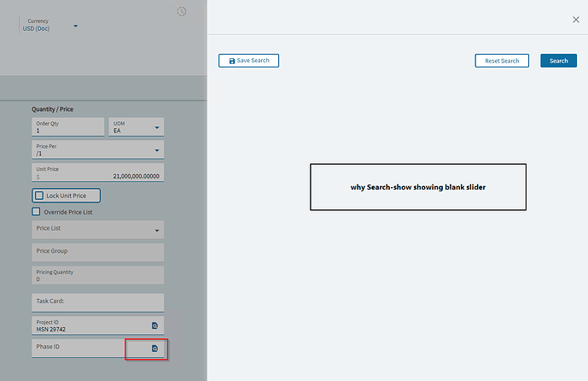Click the Pricing Quantity field
Image resolution: width=588 pixels, height=381 pixels.
pyautogui.click(x=98, y=275)
